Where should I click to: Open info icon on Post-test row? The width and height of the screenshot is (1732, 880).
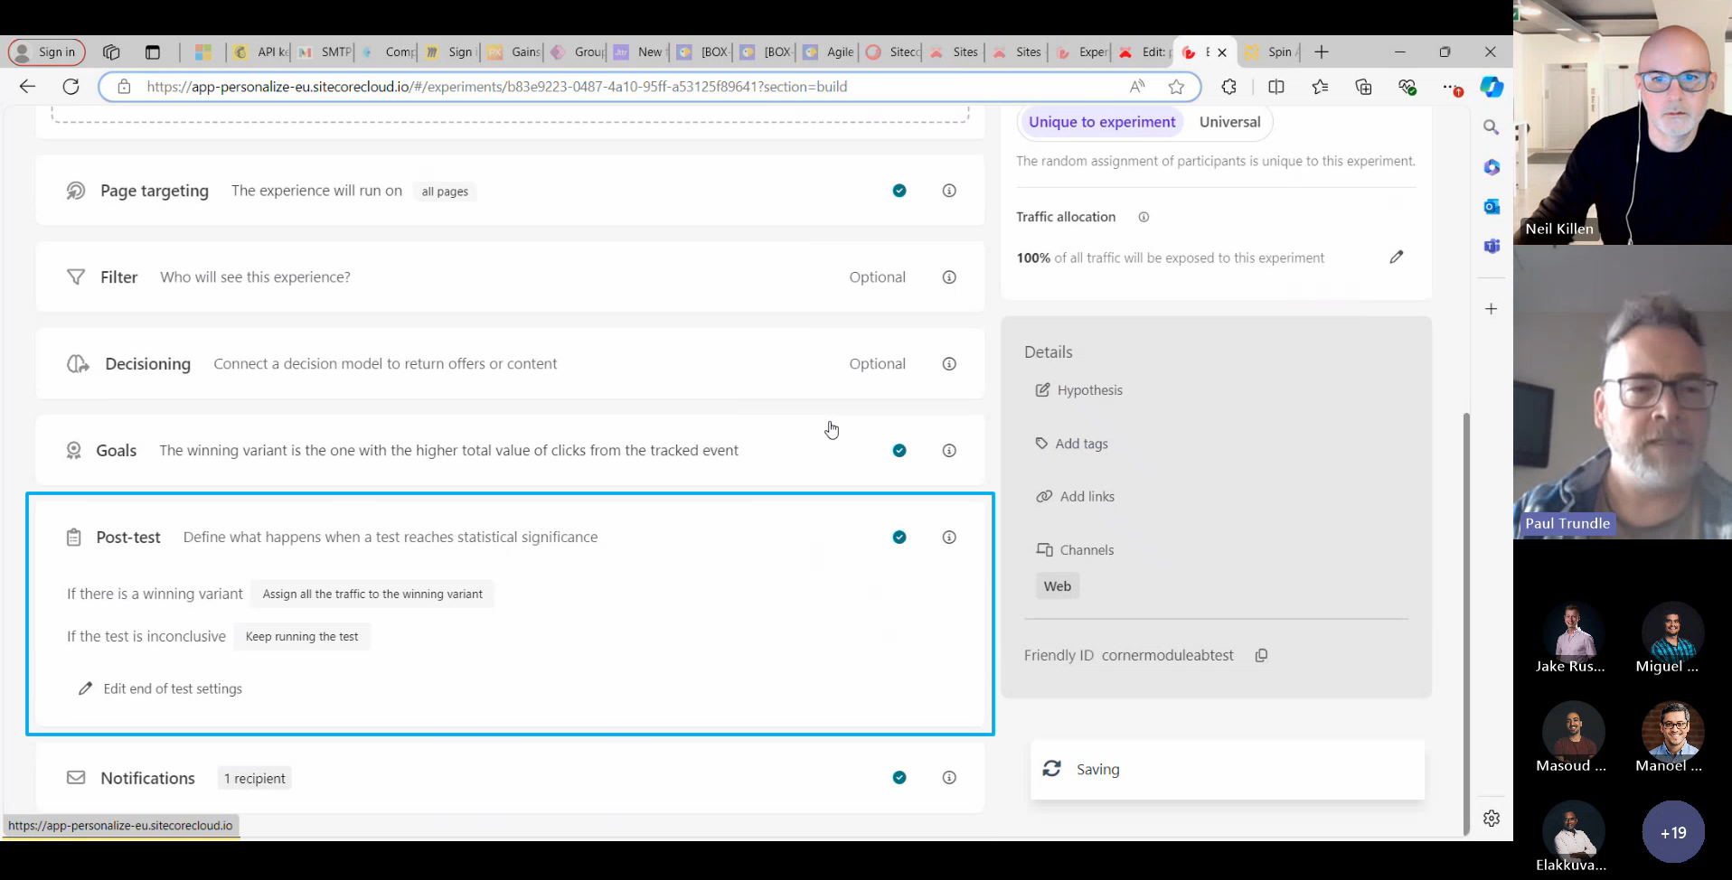point(948,538)
